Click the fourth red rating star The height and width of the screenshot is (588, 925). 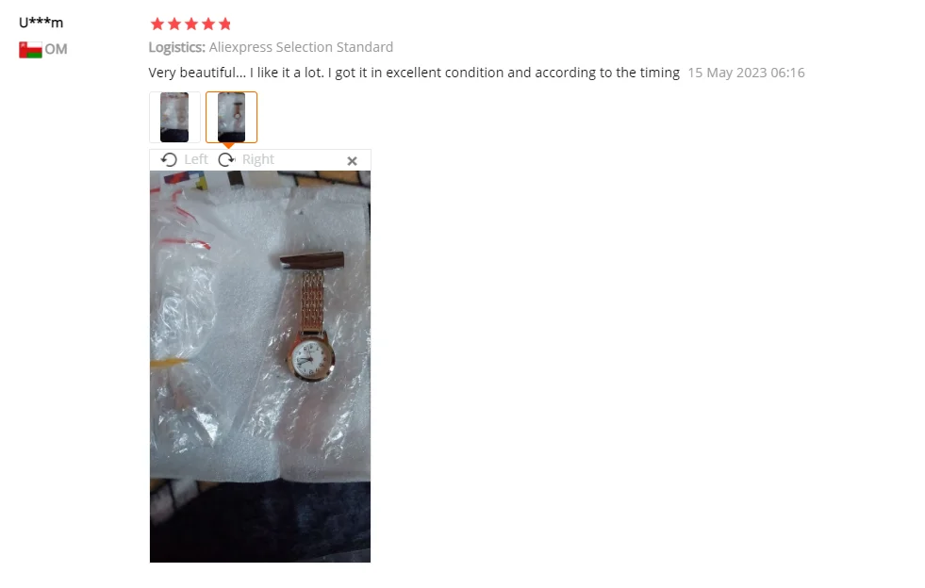tap(208, 24)
